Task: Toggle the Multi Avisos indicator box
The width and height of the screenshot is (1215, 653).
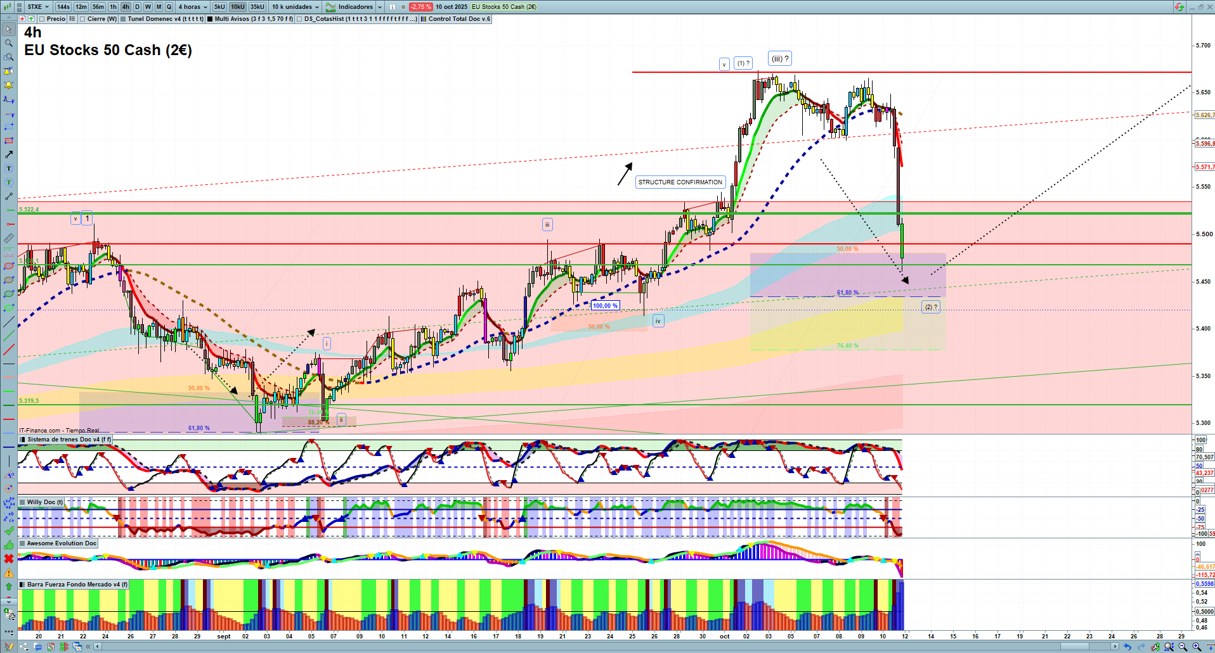Action: [x=210, y=19]
